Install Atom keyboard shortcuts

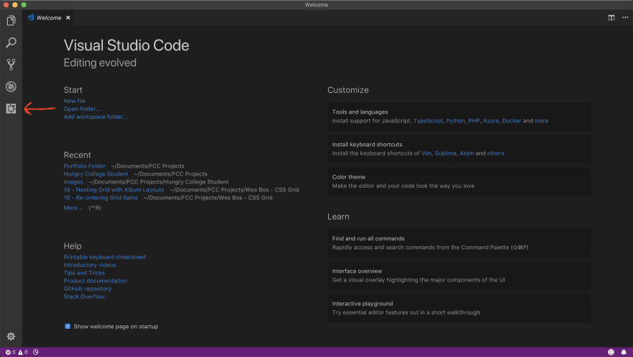coord(467,153)
